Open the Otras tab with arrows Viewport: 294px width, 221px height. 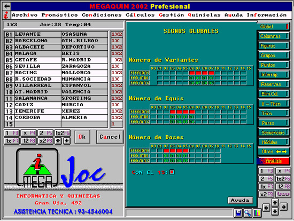pos(274,152)
